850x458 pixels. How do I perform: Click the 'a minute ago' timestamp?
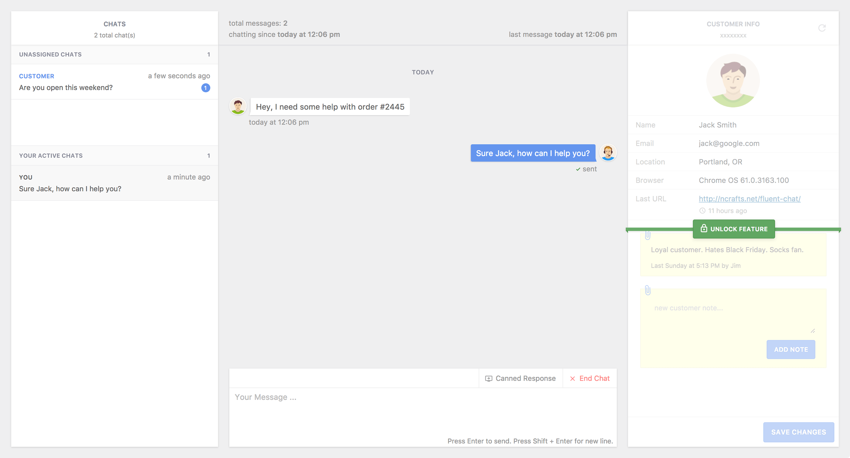189,177
